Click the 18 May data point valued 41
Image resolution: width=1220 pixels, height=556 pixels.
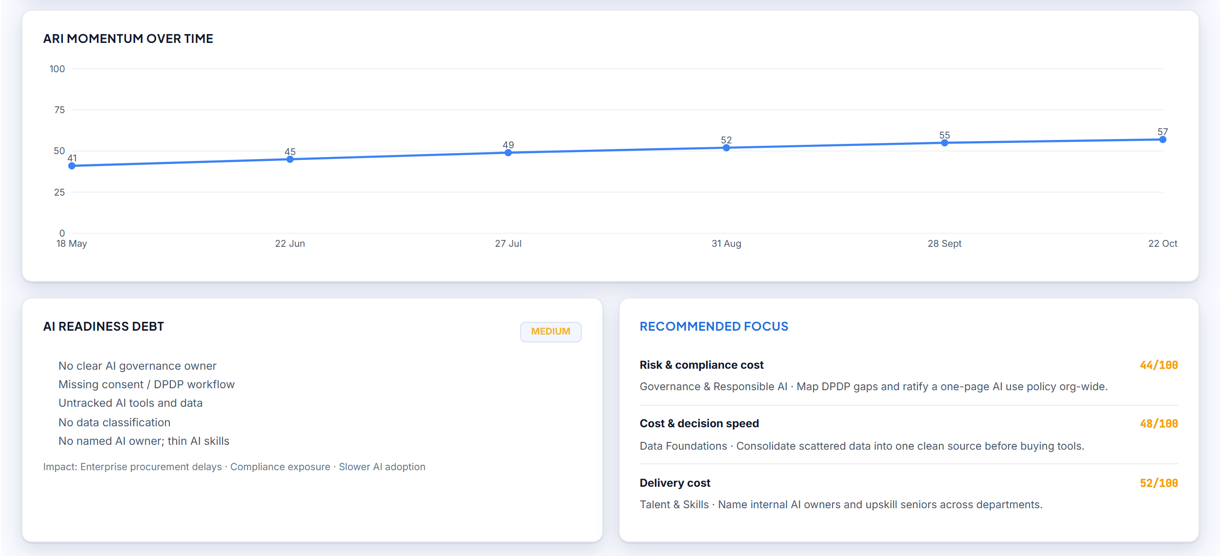coord(72,166)
